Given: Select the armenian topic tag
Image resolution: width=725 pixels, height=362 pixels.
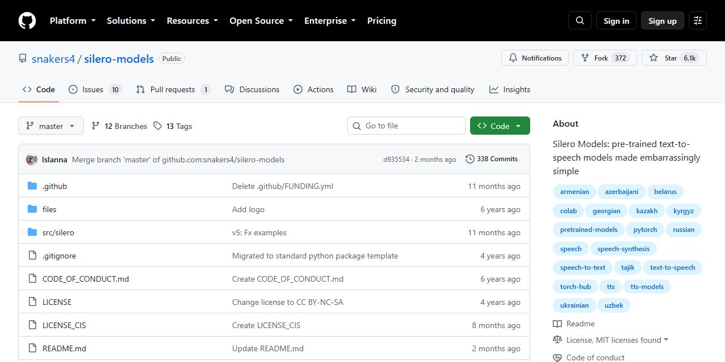Looking at the screenshot, I should point(574,192).
